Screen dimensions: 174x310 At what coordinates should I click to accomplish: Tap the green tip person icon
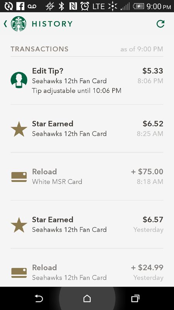coord(19,80)
